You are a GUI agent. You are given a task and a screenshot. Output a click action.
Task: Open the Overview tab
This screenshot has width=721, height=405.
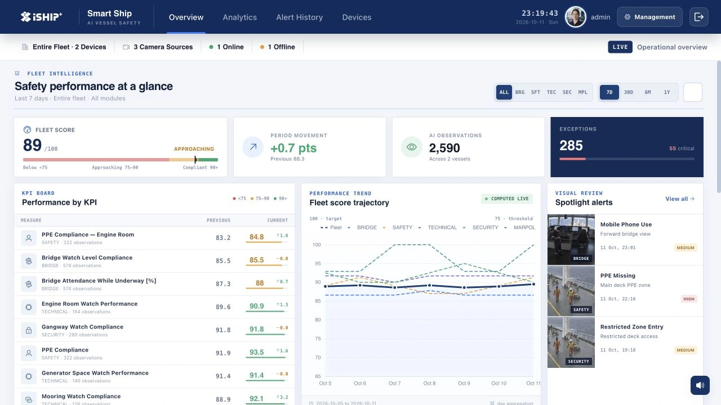coord(186,17)
